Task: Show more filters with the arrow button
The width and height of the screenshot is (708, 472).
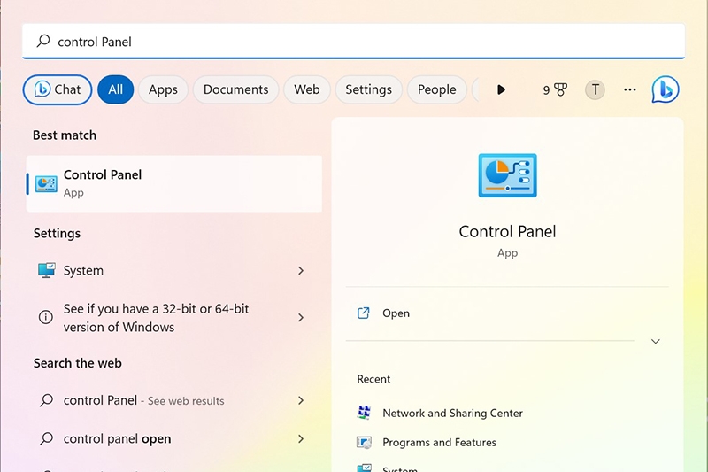Action: pyautogui.click(x=501, y=89)
